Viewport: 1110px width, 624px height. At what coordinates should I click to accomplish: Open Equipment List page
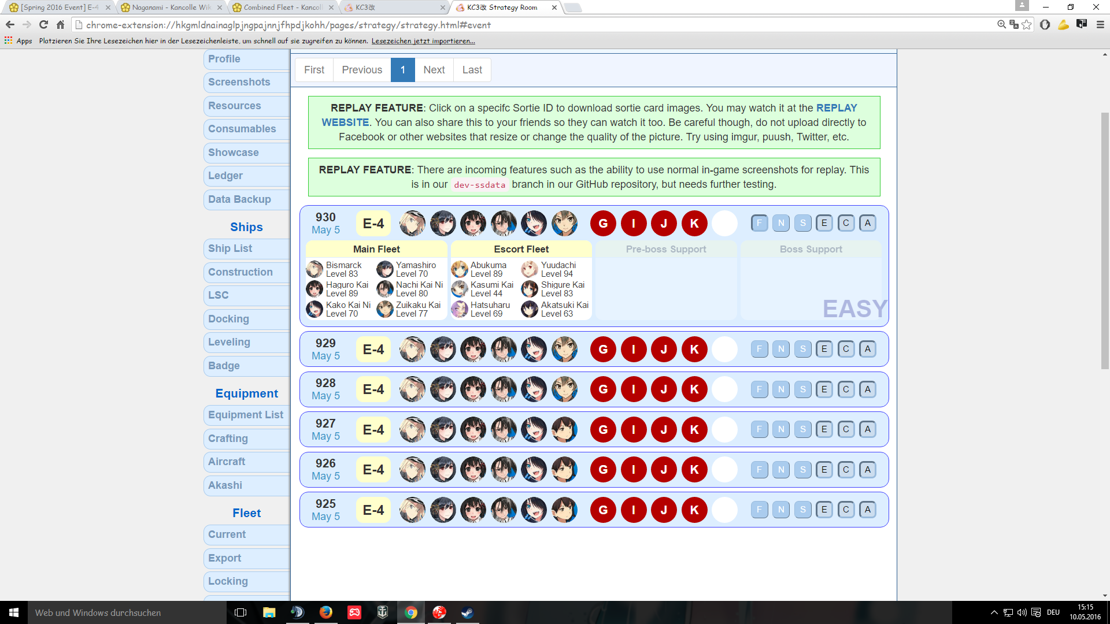tap(247, 415)
